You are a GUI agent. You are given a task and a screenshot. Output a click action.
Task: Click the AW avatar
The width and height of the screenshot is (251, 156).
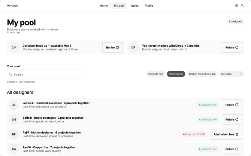pyautogui.click(x=14, y=149)
